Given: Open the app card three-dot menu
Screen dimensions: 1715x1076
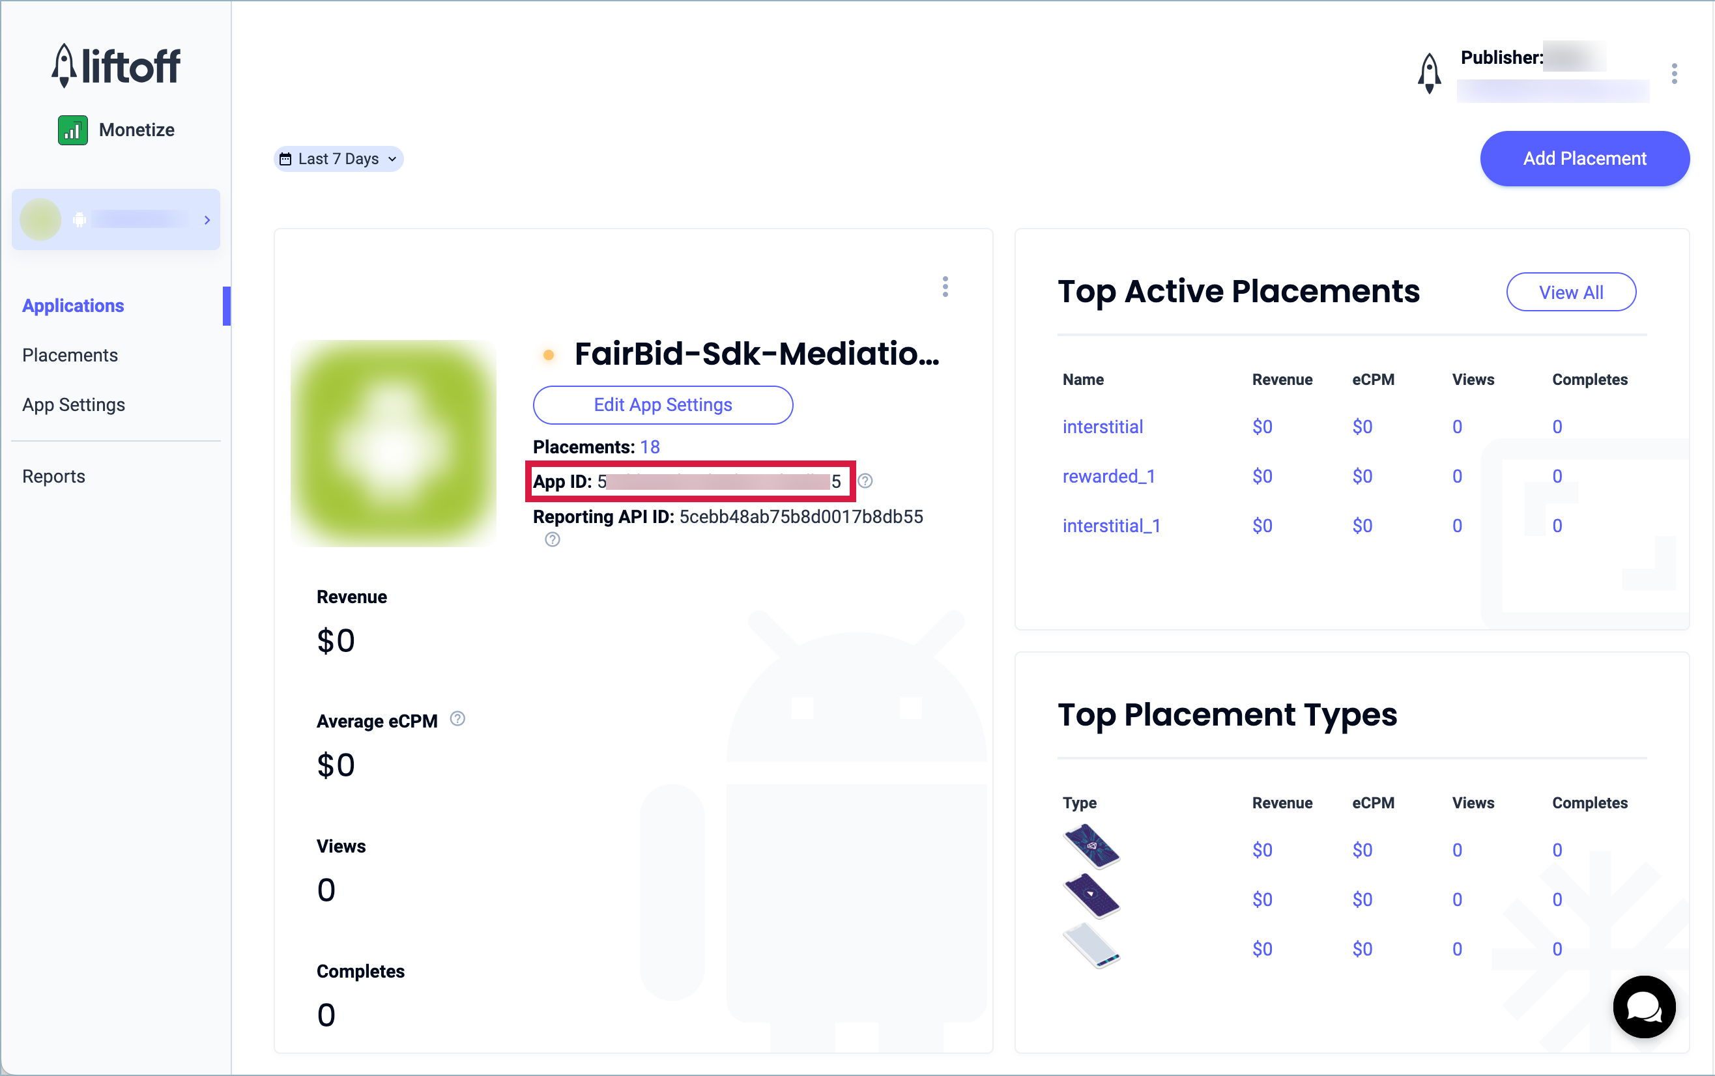Looking at the screenshot, I should coord(945,287).
